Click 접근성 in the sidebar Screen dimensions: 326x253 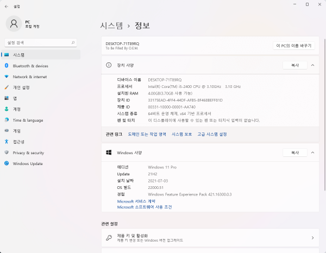pos(41,142)
